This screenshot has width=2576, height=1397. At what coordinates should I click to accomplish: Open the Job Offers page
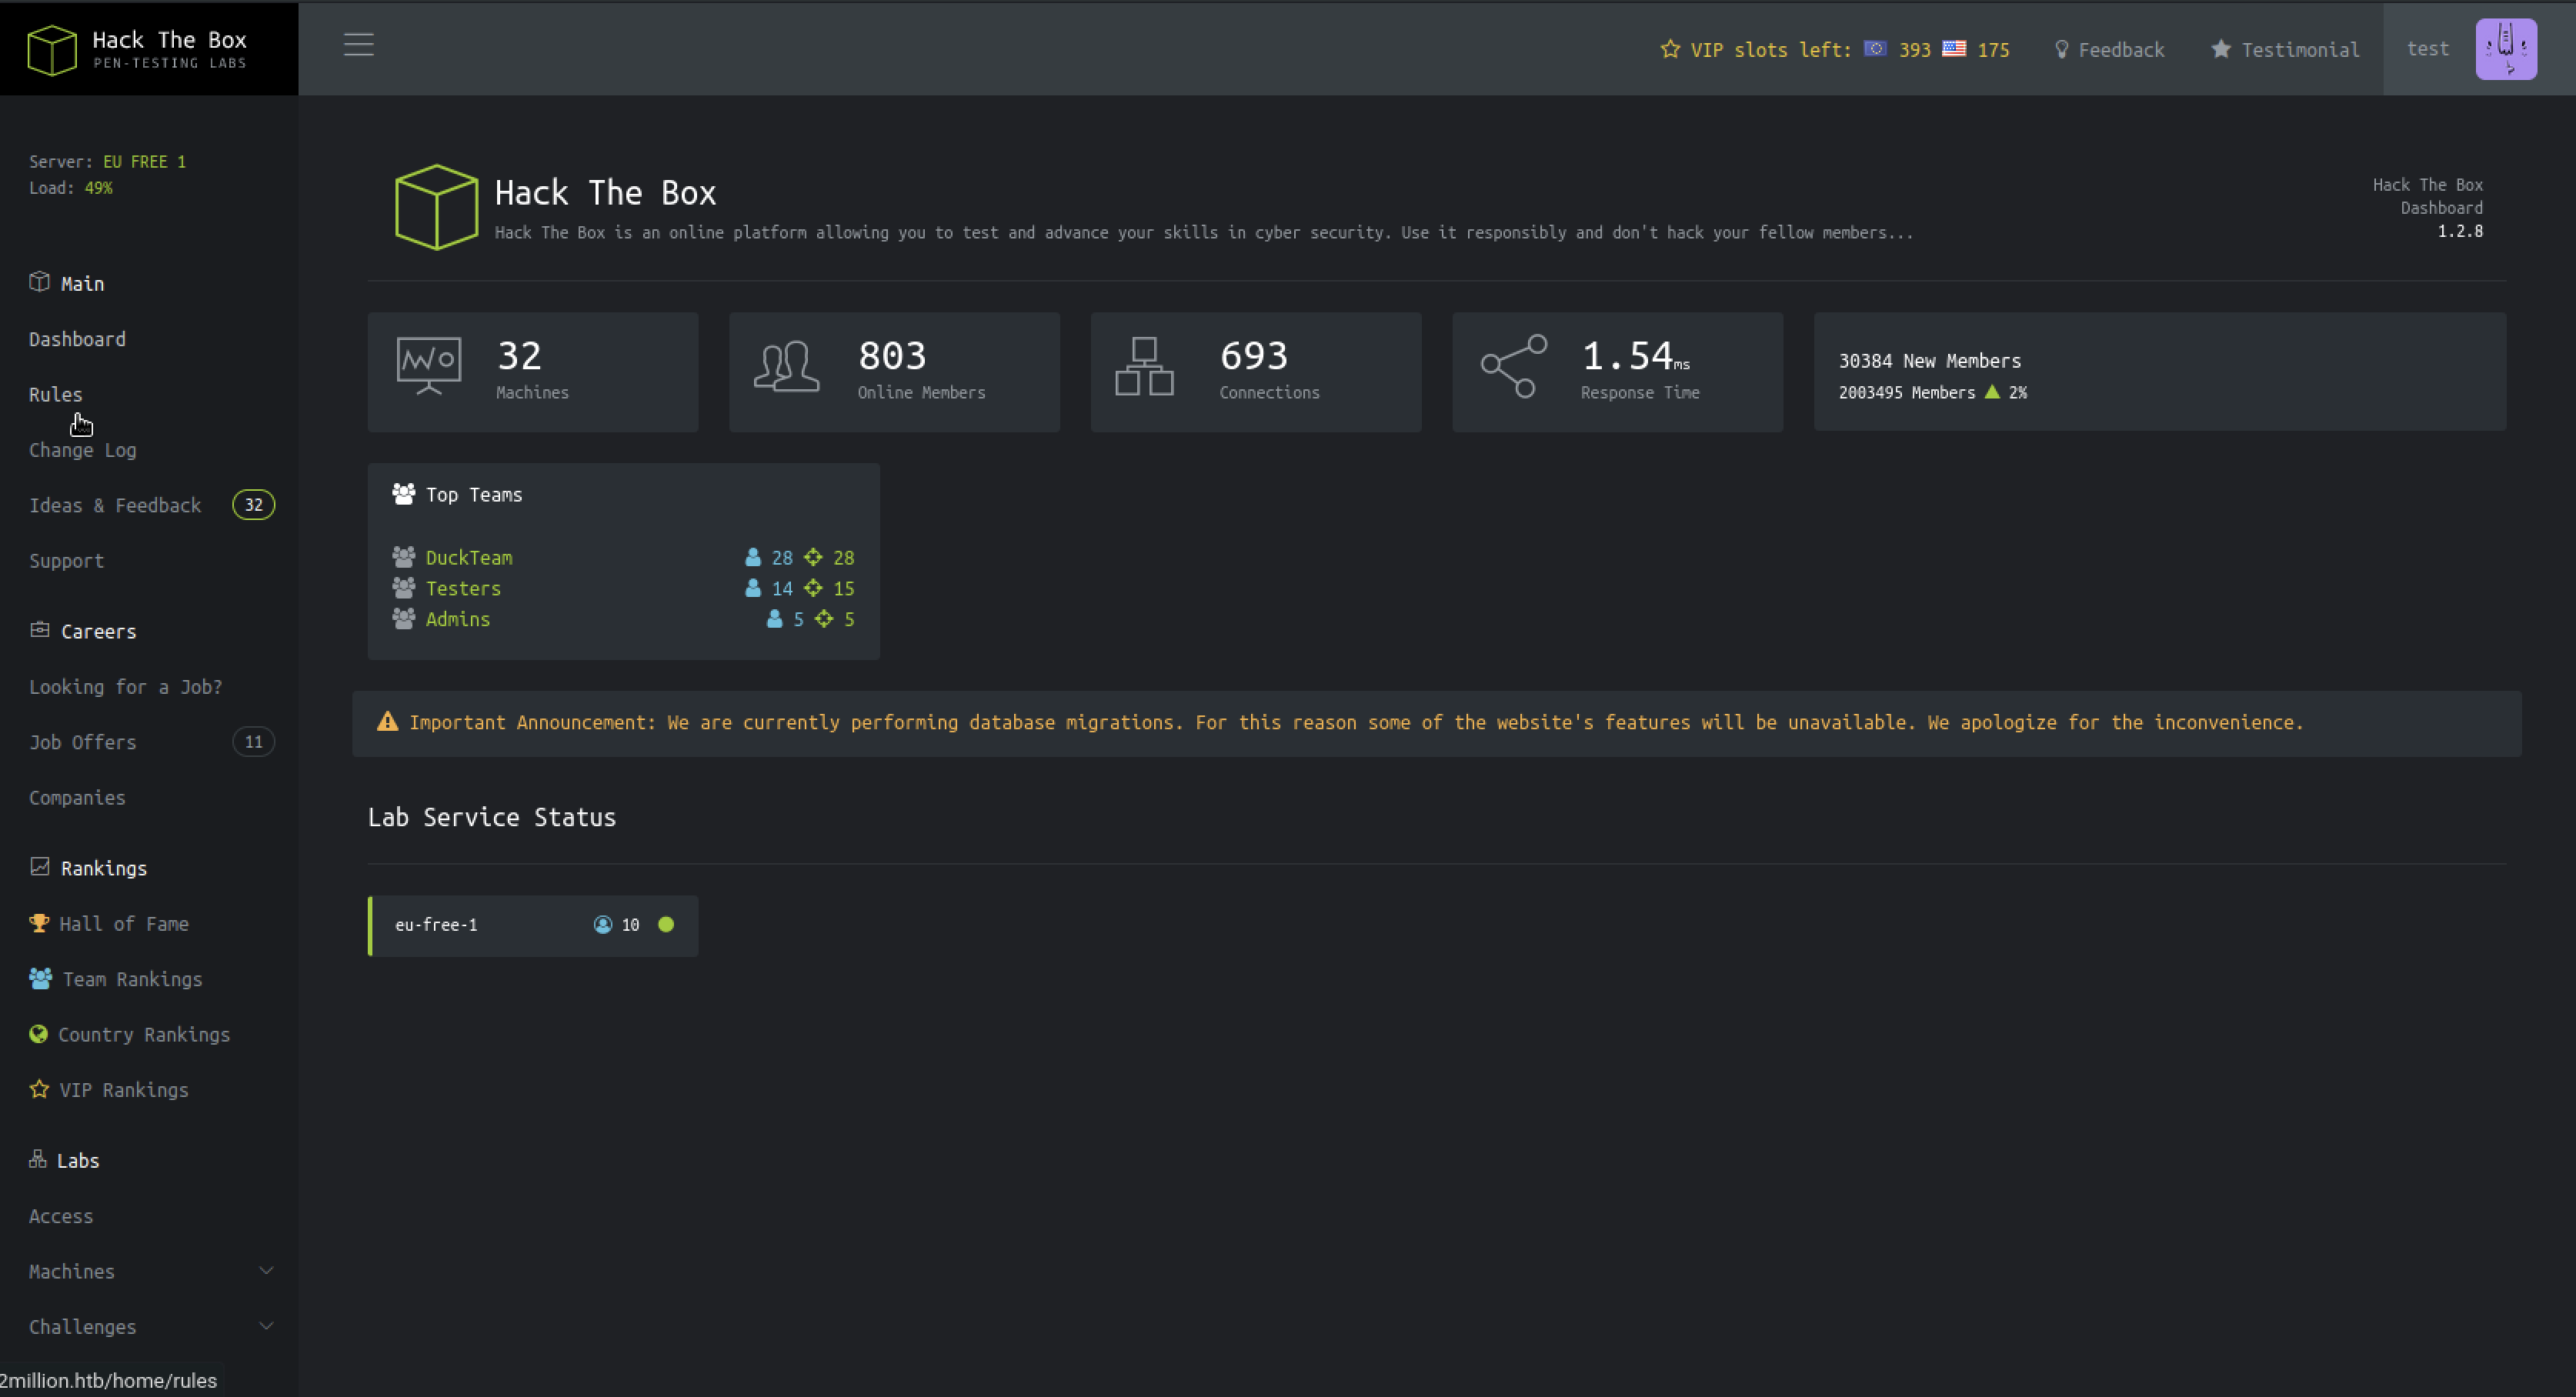point(83,742)
